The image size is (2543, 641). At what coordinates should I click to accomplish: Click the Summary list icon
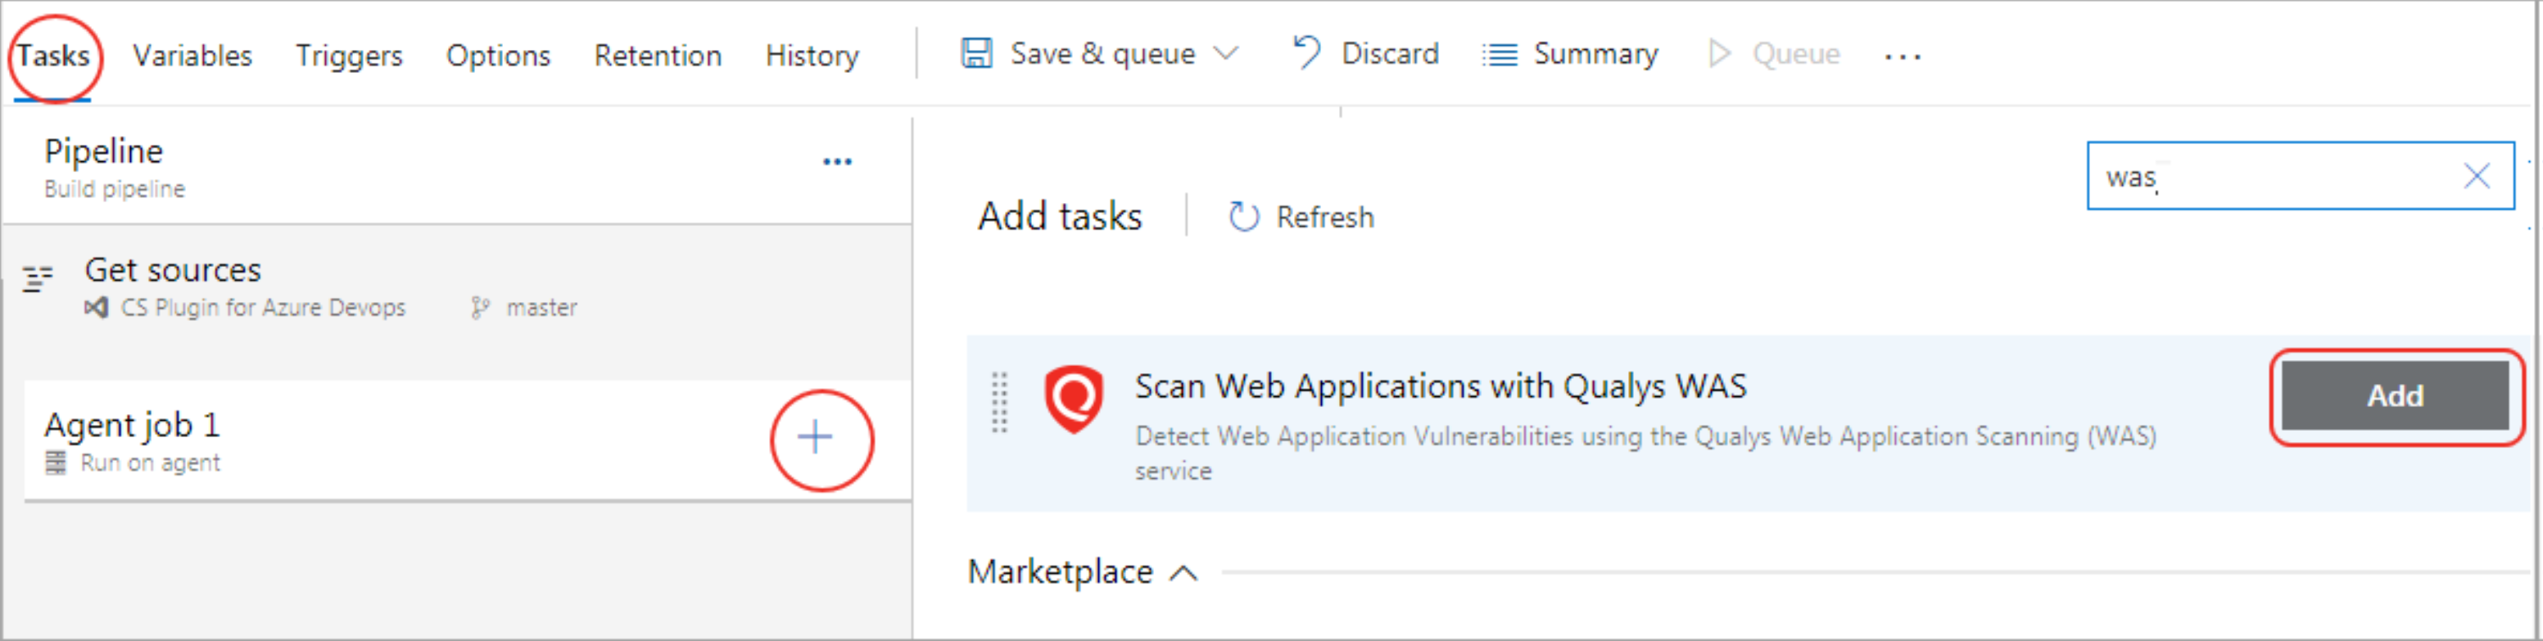point(1500,54)
